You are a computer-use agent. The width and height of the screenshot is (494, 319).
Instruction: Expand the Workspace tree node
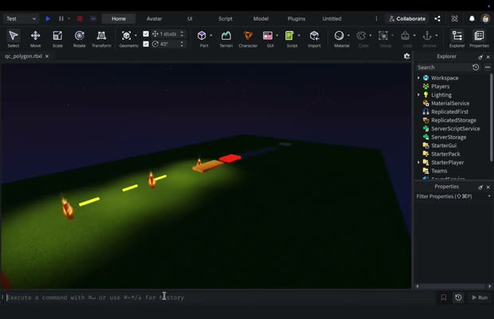(418, 78)
